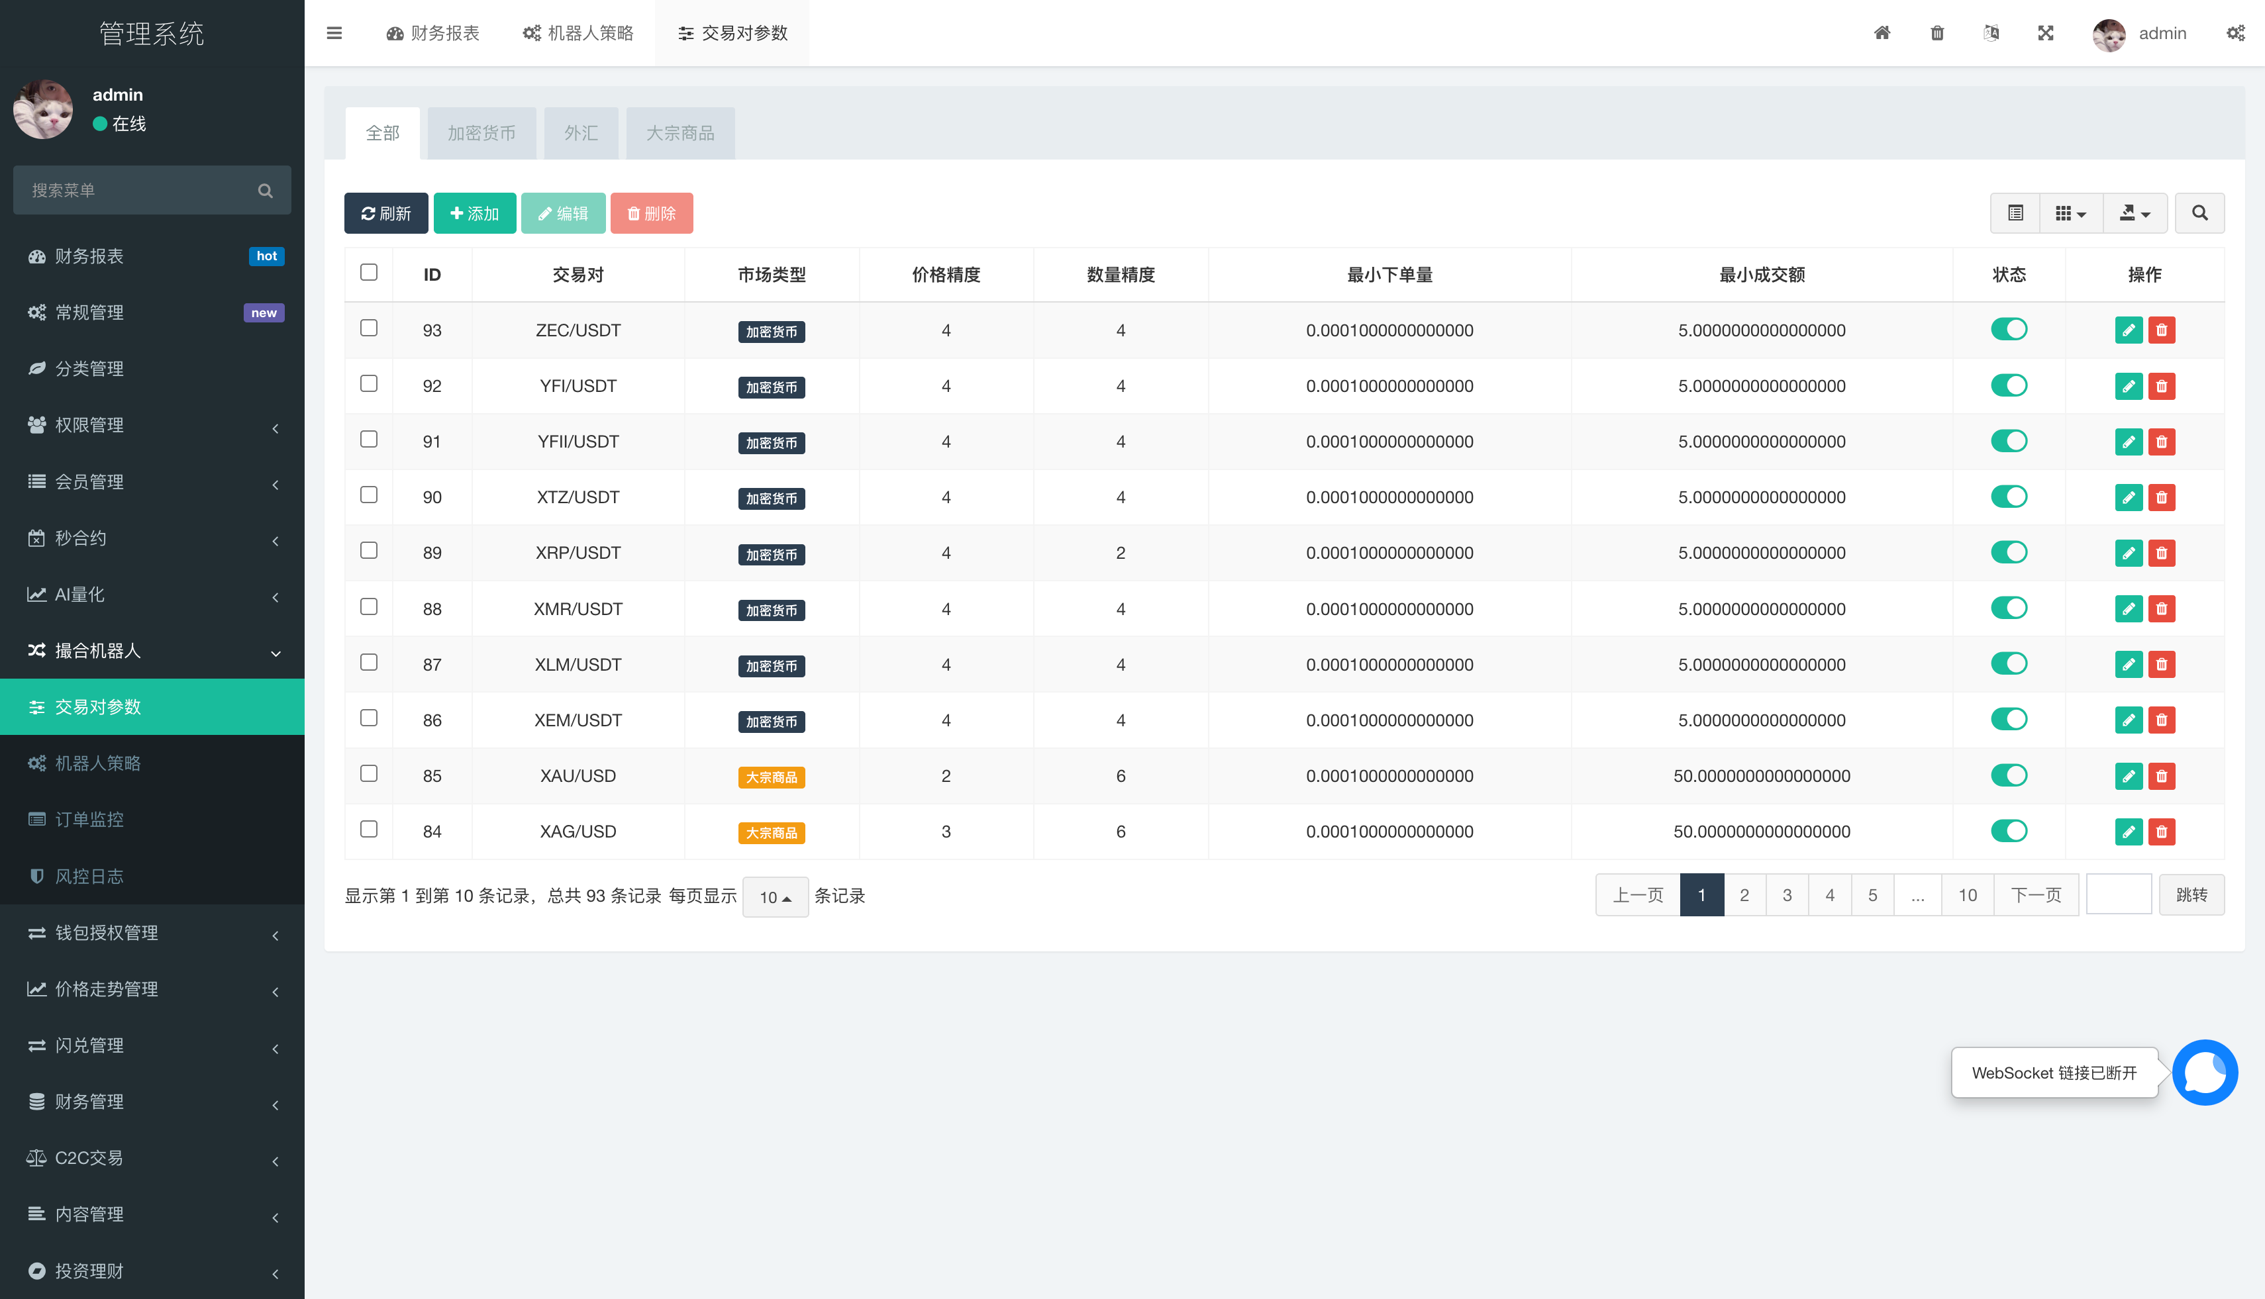This screenshot has width=2265, height=1299.
Task: Check the checkbox for row ID 92
Action: tap(369, 383)
